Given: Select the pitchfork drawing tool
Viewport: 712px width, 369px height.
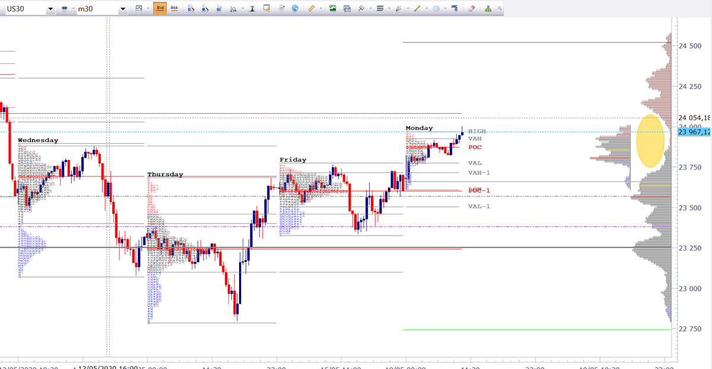Looking at the screenshot, I should (361, 9).
